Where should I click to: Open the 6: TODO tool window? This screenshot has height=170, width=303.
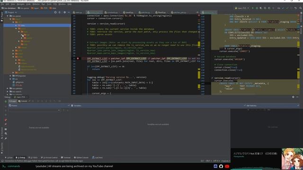point(33,157)
